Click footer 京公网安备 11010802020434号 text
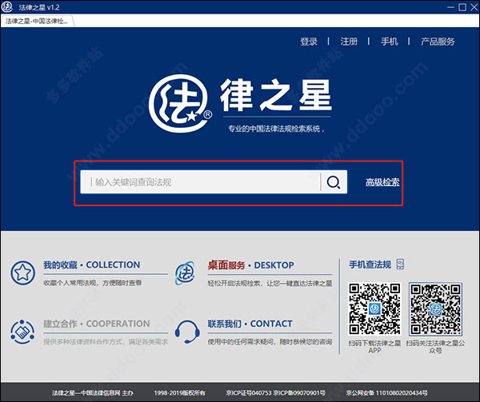The width and height of the screenshot is (480, 402). [x=386, y=393]
